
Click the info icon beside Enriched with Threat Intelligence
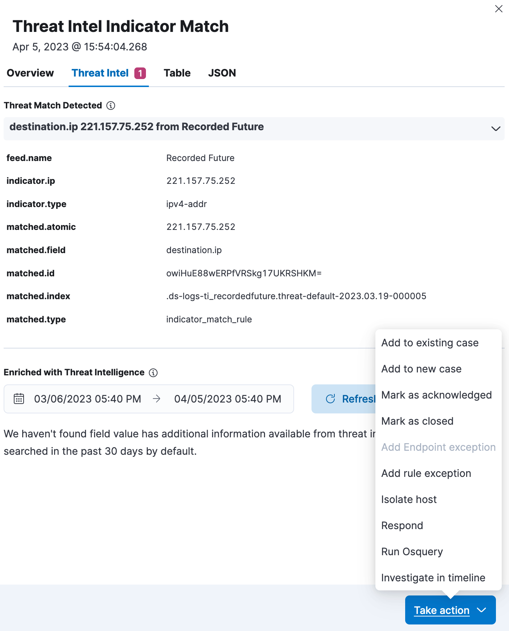pos(154,373)
